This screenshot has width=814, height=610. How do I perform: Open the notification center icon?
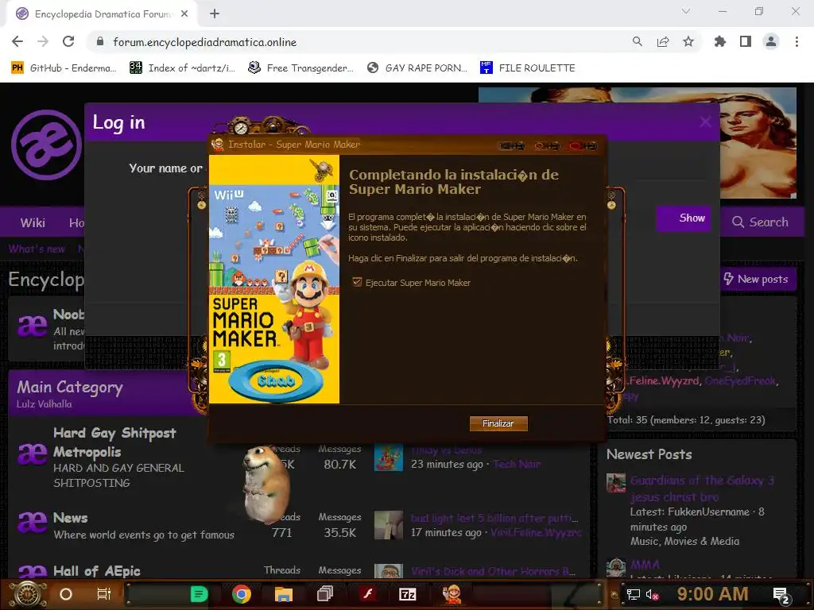[x=781, y=596]
